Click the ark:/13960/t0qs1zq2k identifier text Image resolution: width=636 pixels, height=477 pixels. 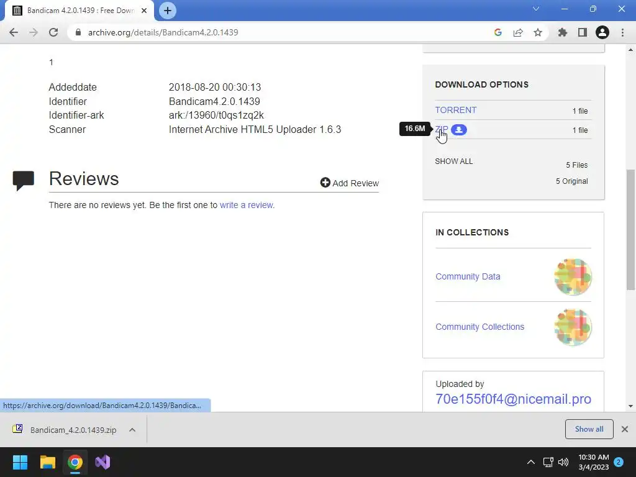click(216, 115)
